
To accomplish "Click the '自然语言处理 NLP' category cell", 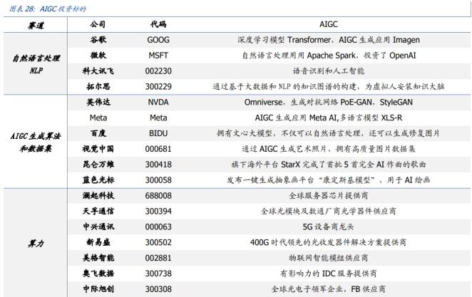I will click(36, 64).
